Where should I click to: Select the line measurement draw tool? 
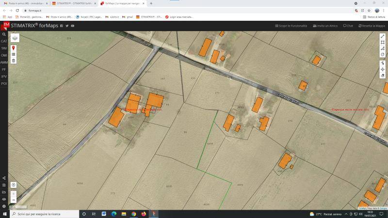click(x=383, y=36)
